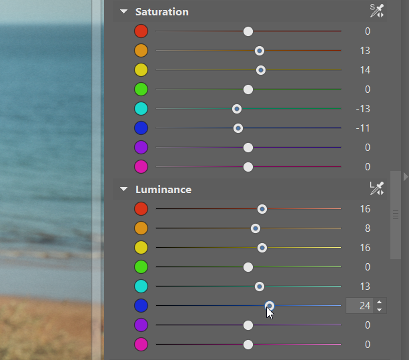Click the magenta swatch in Luminance
The image size is (409, 360).
coord(141,345)
